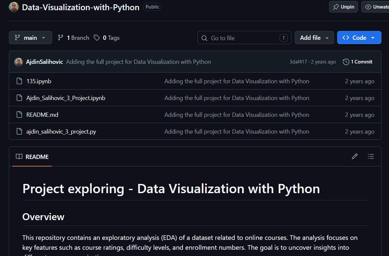Click the file icon beside Ajdin_Salihovic_3_Project.ipynb
Image resolution: width=389 pixels, height=256 pixels.
[x=19, y=98]
